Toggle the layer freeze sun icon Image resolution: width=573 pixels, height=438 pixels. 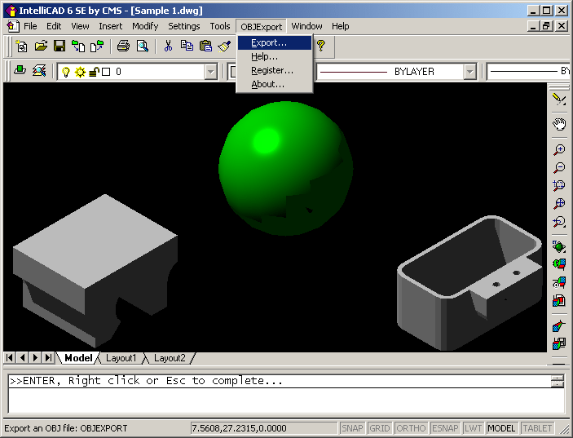point(80,72)
